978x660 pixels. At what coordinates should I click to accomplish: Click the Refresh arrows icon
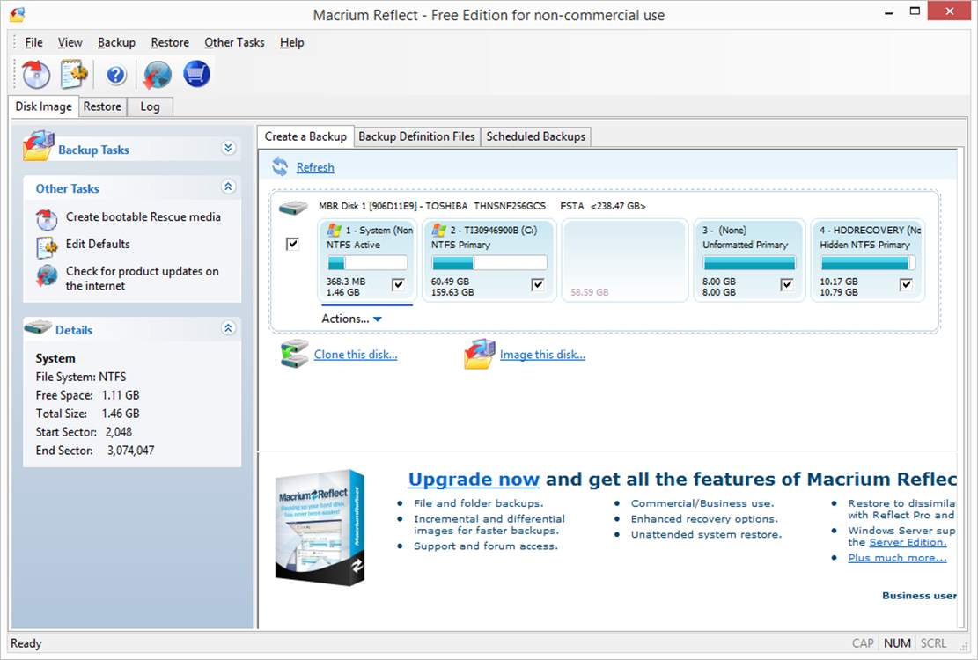click(x=280, y=166)
